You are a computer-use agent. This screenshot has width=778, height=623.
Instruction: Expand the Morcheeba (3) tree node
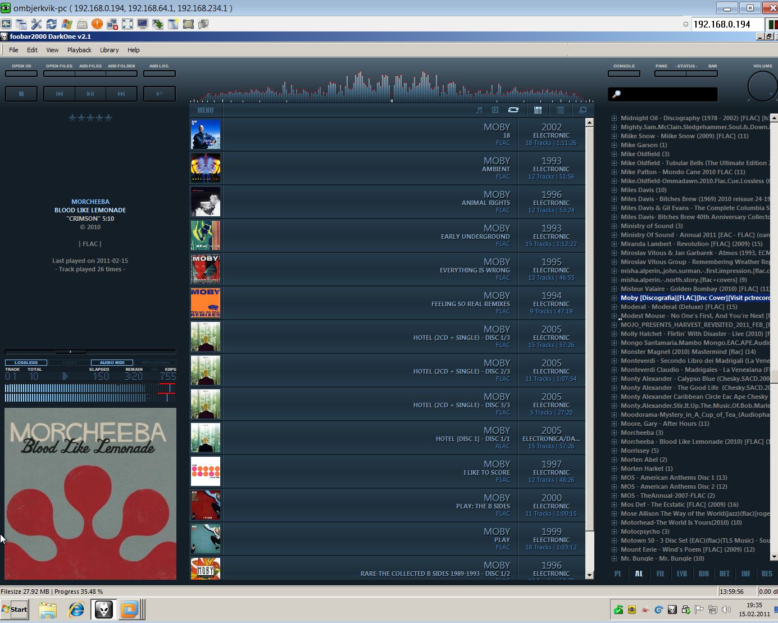coord(614,433)
